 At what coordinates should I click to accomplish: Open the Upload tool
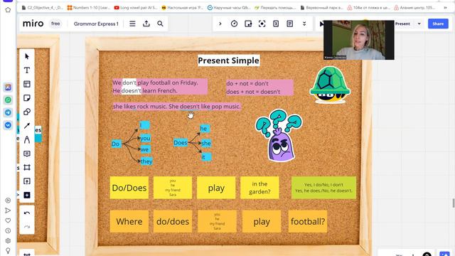pos(27,181)
